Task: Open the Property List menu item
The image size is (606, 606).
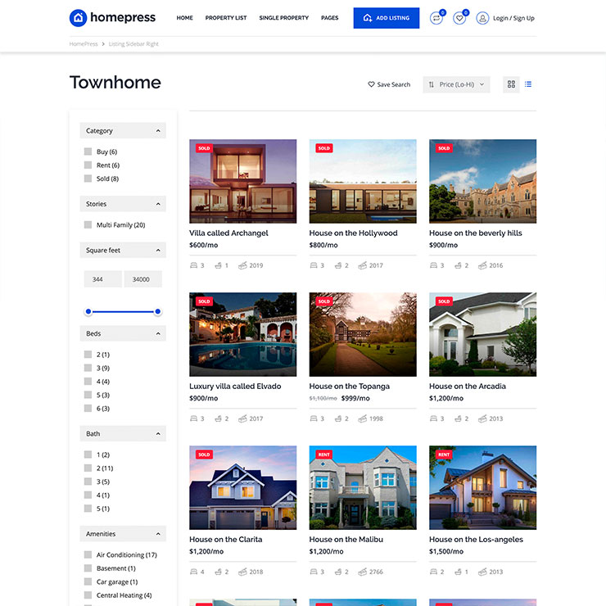Action: click(226, 18)
